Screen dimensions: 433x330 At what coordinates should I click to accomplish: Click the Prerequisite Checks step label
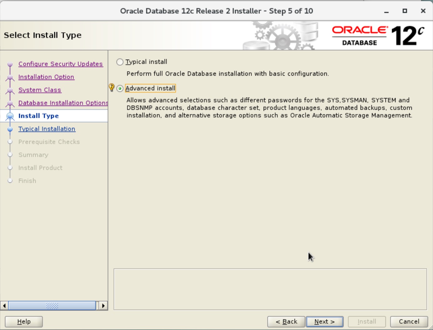[x=49, y=142]
